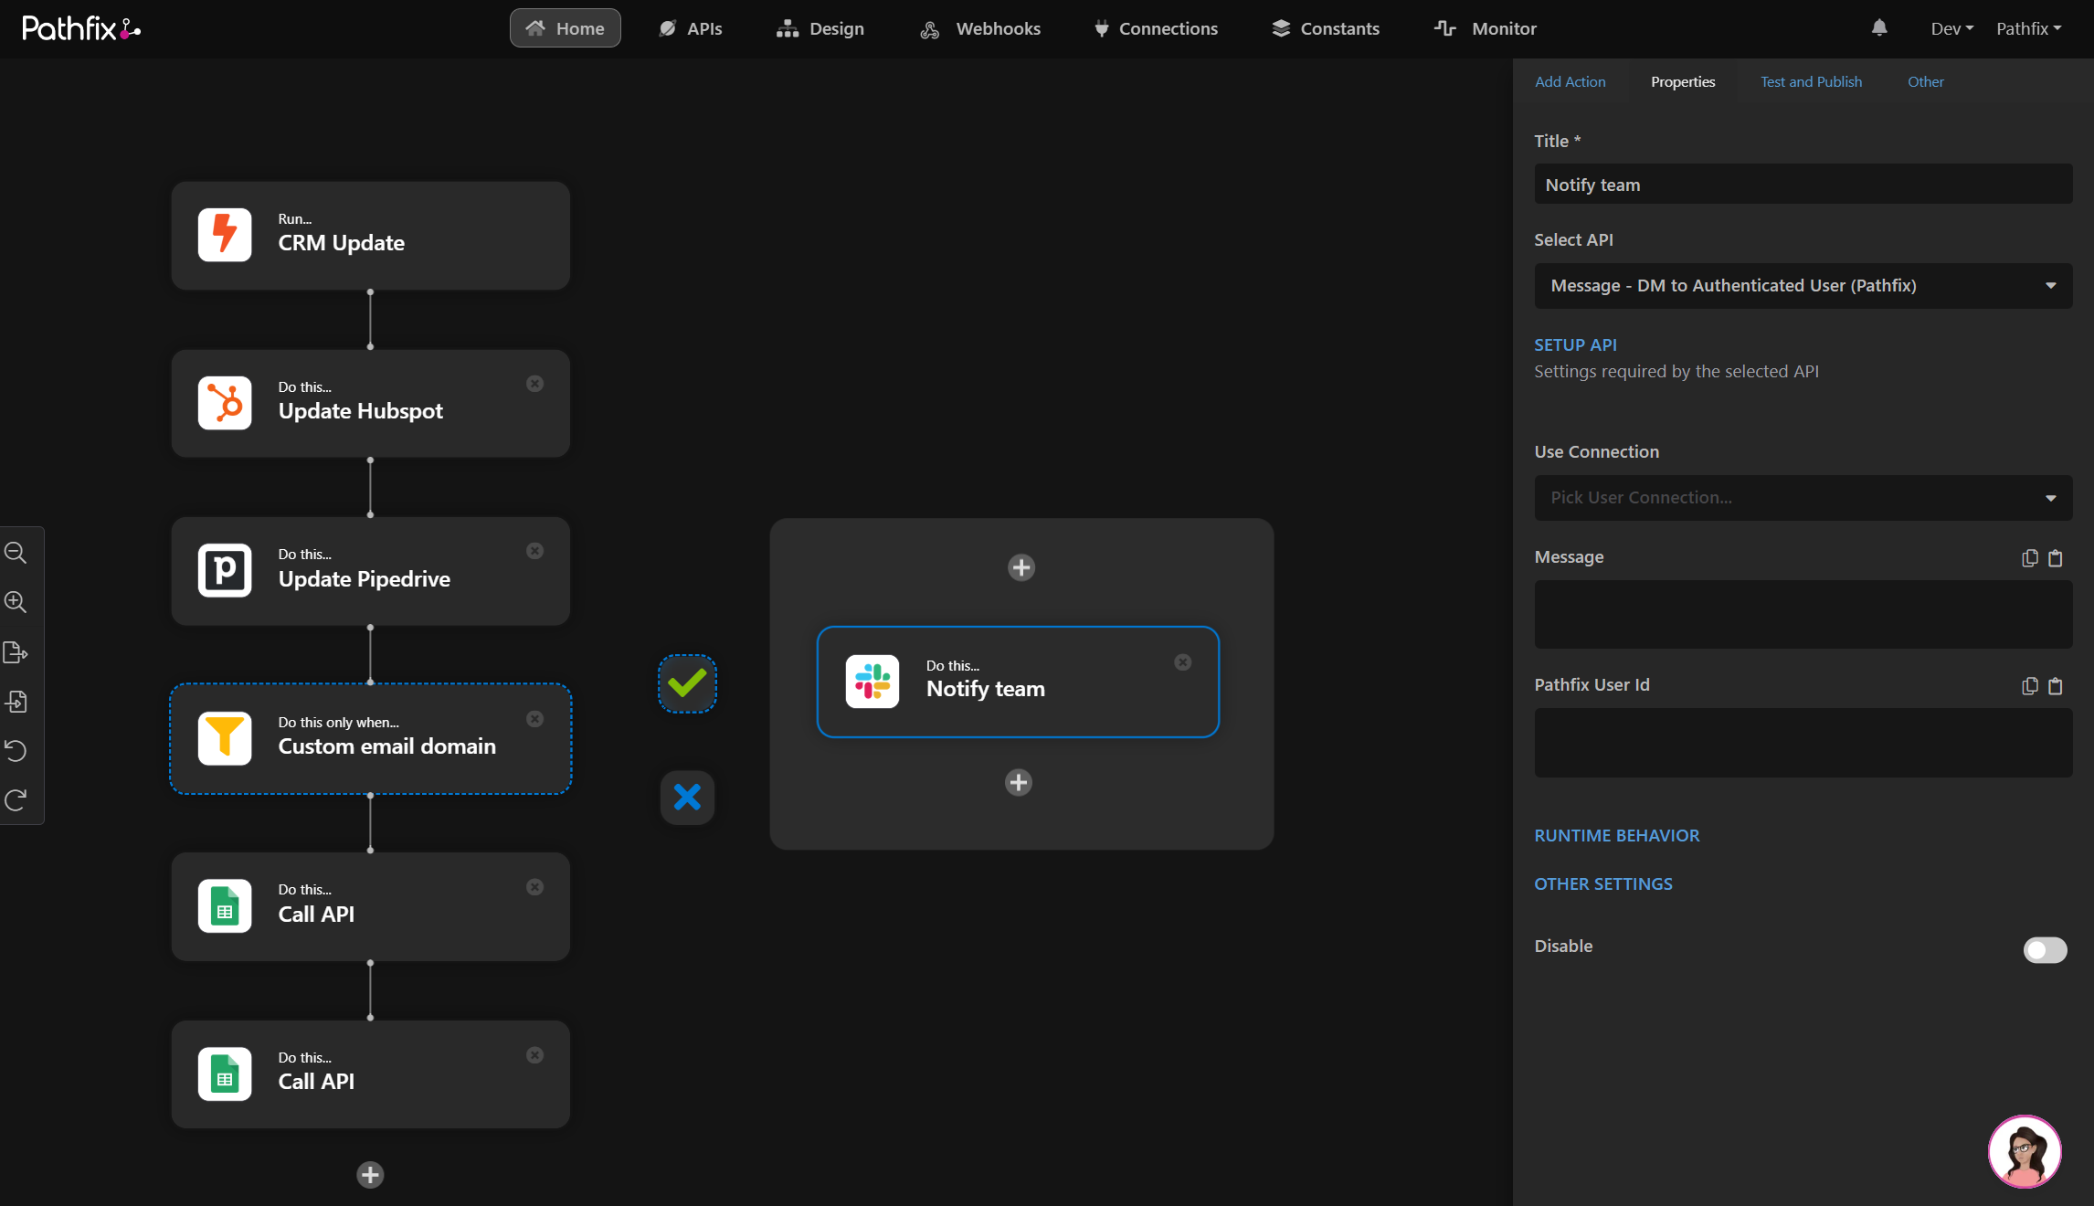Select the CRM Update trigger node
Screen dimensions: 2094x1206
coord(370,236)
